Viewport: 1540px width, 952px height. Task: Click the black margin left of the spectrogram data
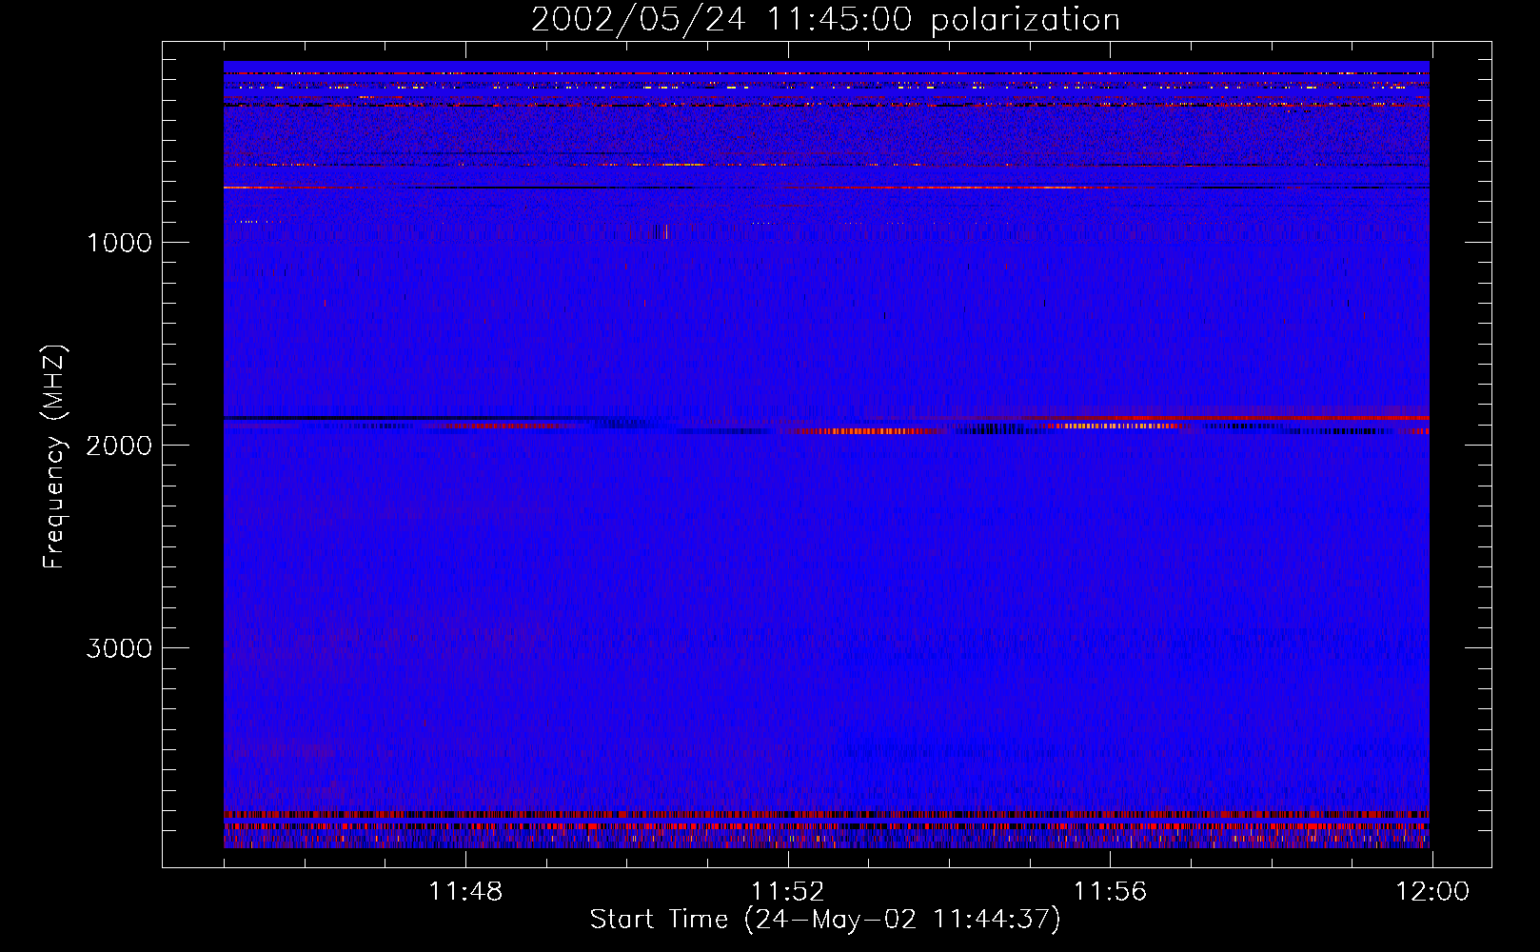pos(193,457)
